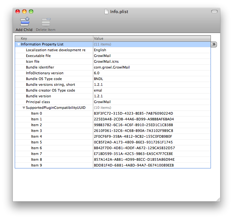This screenshot has height=219, width=233.
Task: Select the Item 2 row key
Action: 37,125
